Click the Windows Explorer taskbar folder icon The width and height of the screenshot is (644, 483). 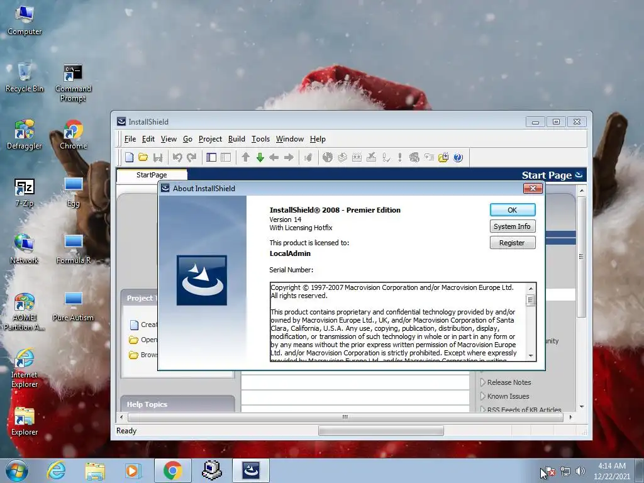click(95, 470)
